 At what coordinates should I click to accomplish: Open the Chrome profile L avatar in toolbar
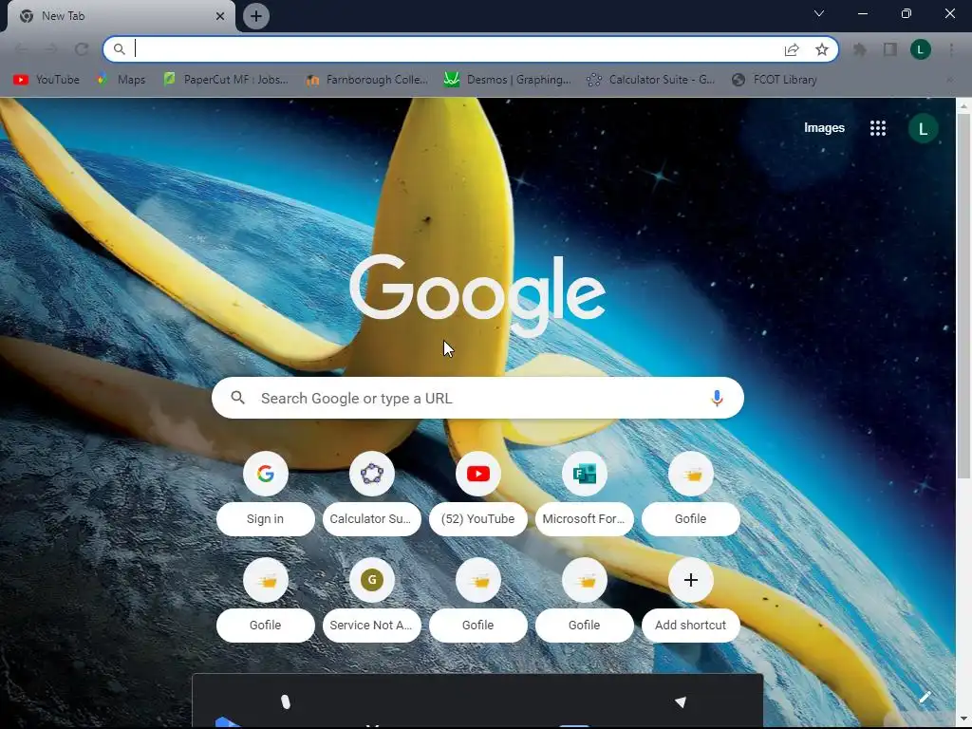pos(921,49)
